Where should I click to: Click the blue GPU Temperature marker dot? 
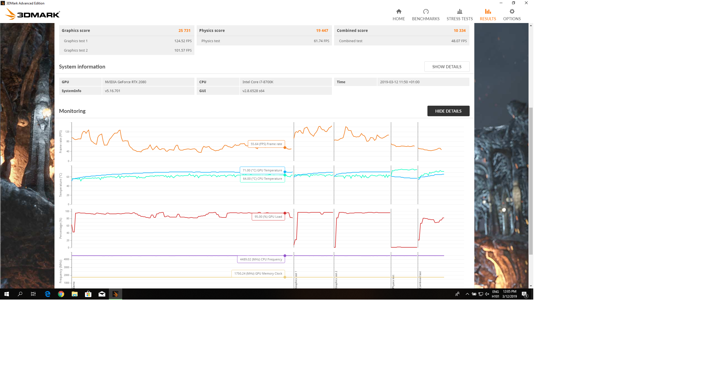pos(285,172)
